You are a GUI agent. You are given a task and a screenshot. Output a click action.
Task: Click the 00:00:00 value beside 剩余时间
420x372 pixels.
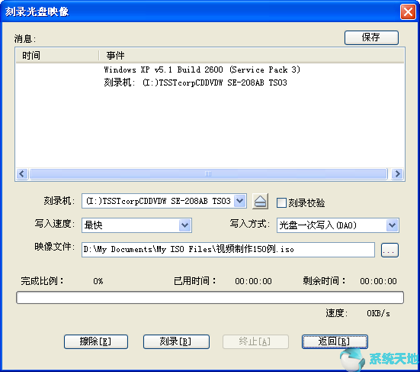[378, 281]
